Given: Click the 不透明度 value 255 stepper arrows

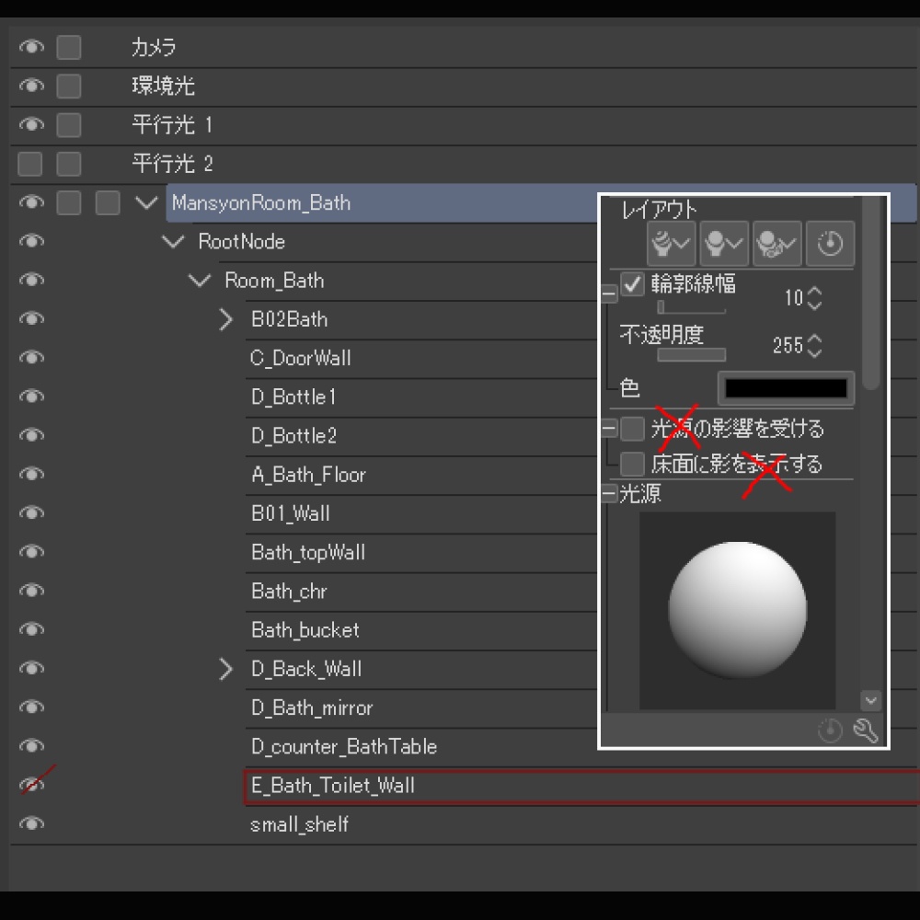Looking at the screenshot, I should (814, 346).
